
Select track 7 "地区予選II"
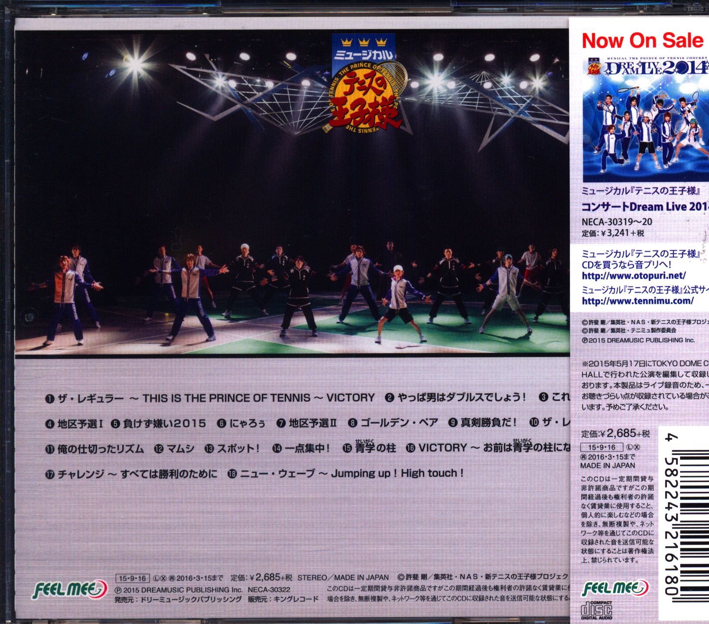click(x=306, y=423)
